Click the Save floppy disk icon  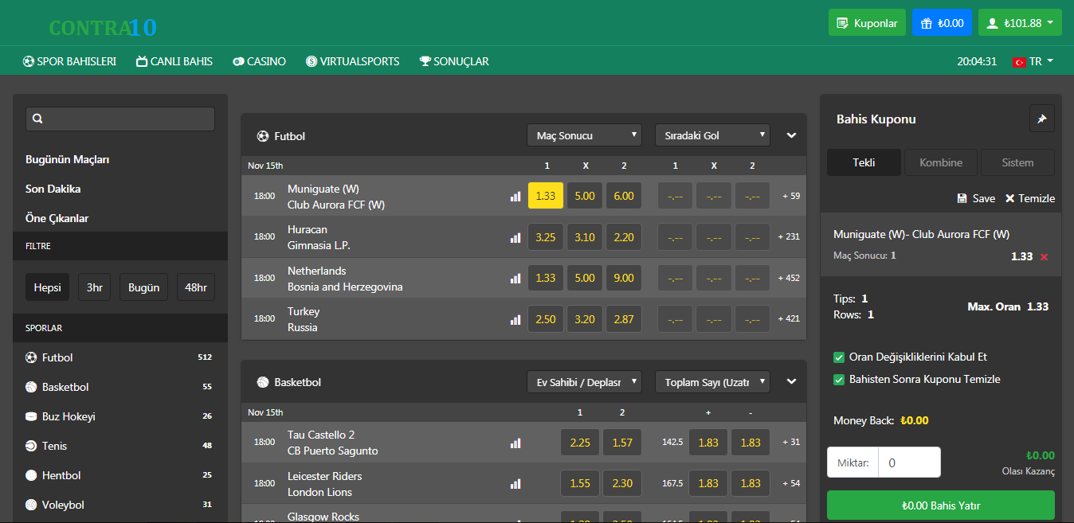coord(962,198)
